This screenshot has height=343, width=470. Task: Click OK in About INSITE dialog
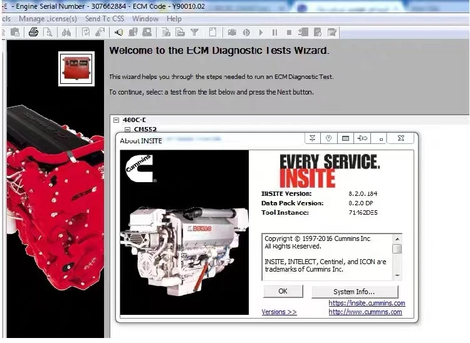pos(283,291)
